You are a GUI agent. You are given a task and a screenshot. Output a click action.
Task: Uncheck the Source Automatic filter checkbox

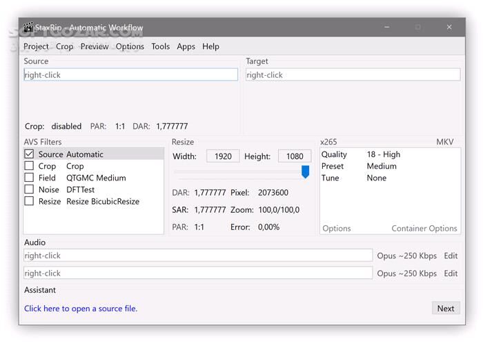(x=29, y=154)
